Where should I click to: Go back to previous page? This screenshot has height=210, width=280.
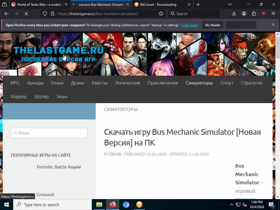(7, 14)
